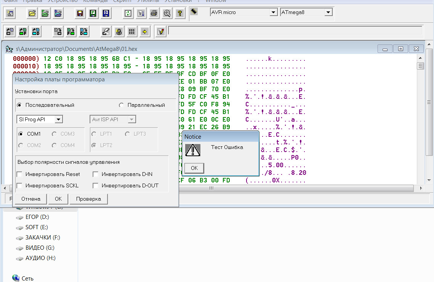Click the Open Device File folder icon
434x282 pixels.
pyautogui.click(x=33, y=13)
